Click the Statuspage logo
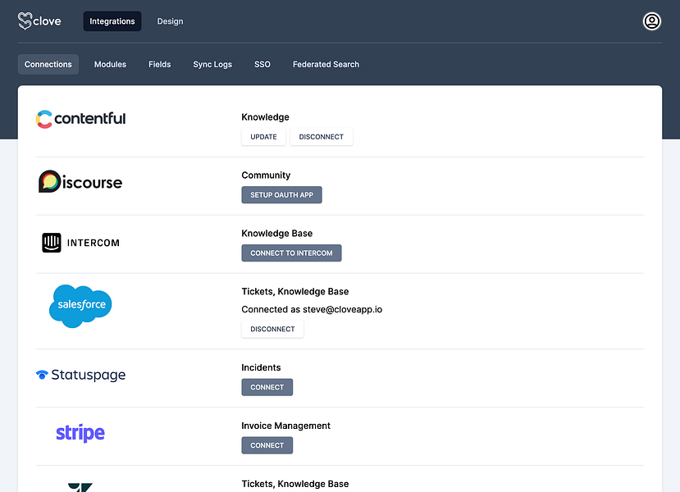 pyautogui.click(x=80, y=375)
